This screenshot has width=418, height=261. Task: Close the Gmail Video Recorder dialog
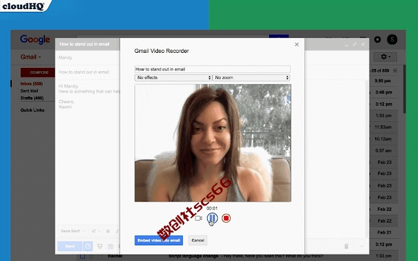coord(297,44)
